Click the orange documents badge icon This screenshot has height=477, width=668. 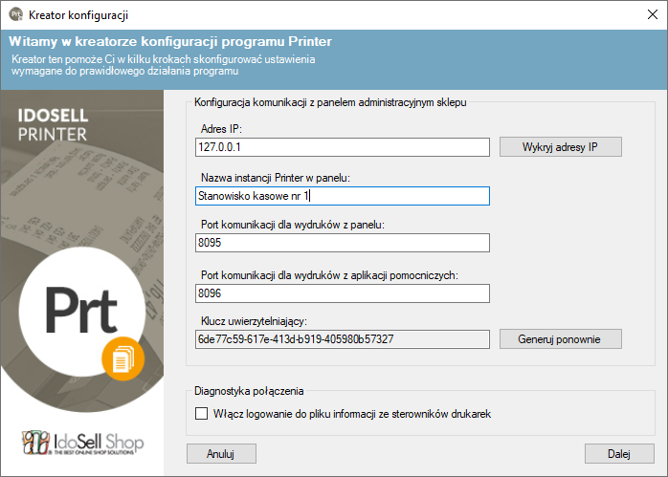(x=122, y=358)
